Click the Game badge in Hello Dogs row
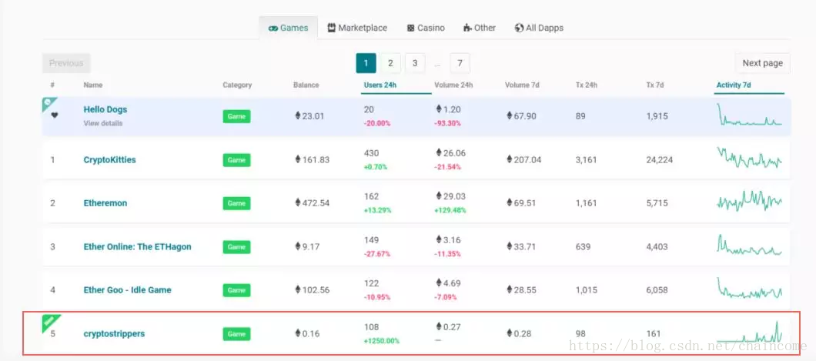The width and height of the screenshot is (816, 361). click(236, 116)
